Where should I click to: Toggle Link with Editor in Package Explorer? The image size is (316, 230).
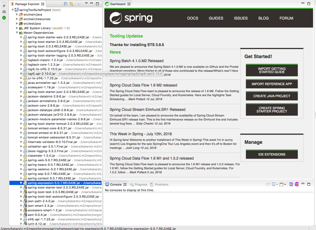point(71,4)
